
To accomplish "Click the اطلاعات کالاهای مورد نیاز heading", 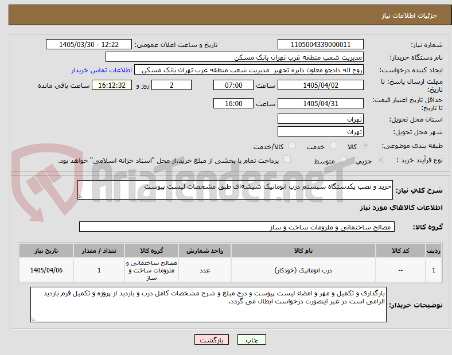I will pyautogui.click(x=401, y=208).
